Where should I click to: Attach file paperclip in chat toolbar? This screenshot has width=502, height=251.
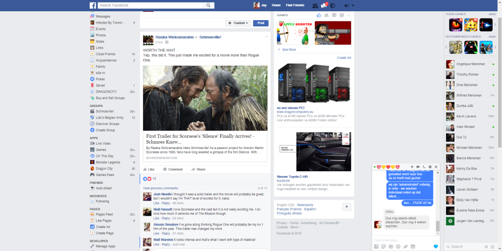point(405,247)
